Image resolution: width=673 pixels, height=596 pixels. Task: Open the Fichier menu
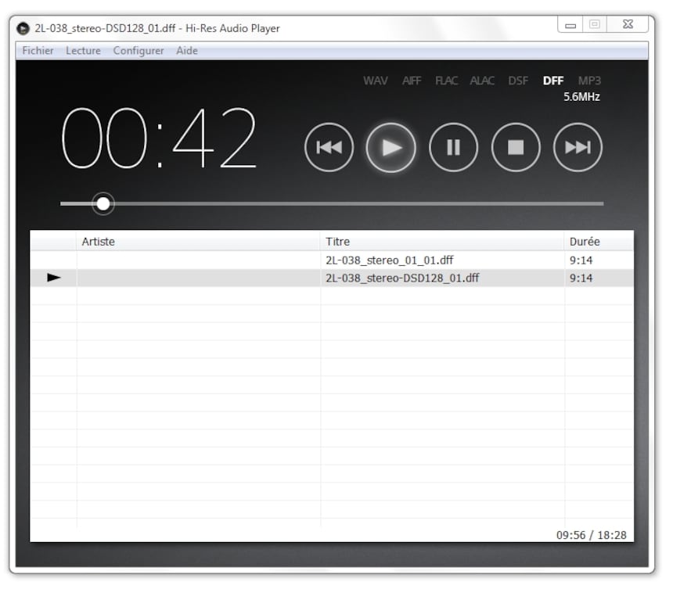tap(38, 51)
